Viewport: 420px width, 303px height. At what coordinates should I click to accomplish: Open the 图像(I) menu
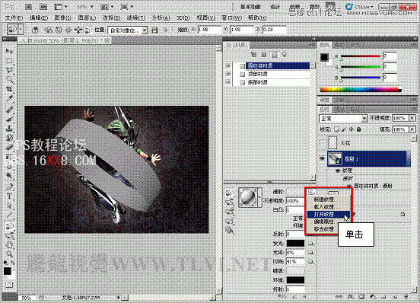62,18
